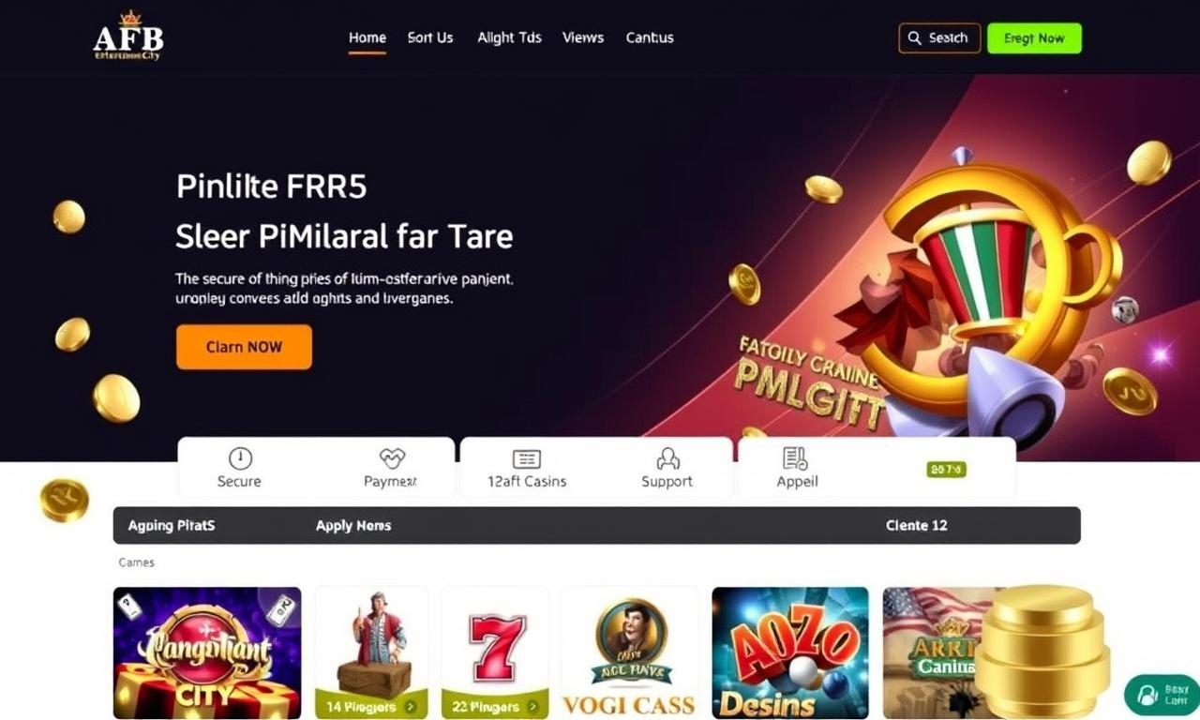The height and width of the screenshot is (720, 1200).
Task: Open the VOGI CASS game thumbnail
Action: [x=629, y=652]
